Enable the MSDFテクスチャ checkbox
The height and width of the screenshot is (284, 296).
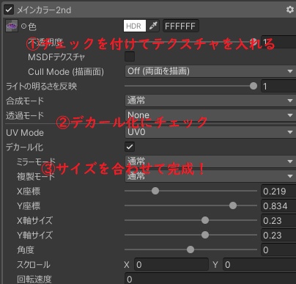click(x=130, y=57)
